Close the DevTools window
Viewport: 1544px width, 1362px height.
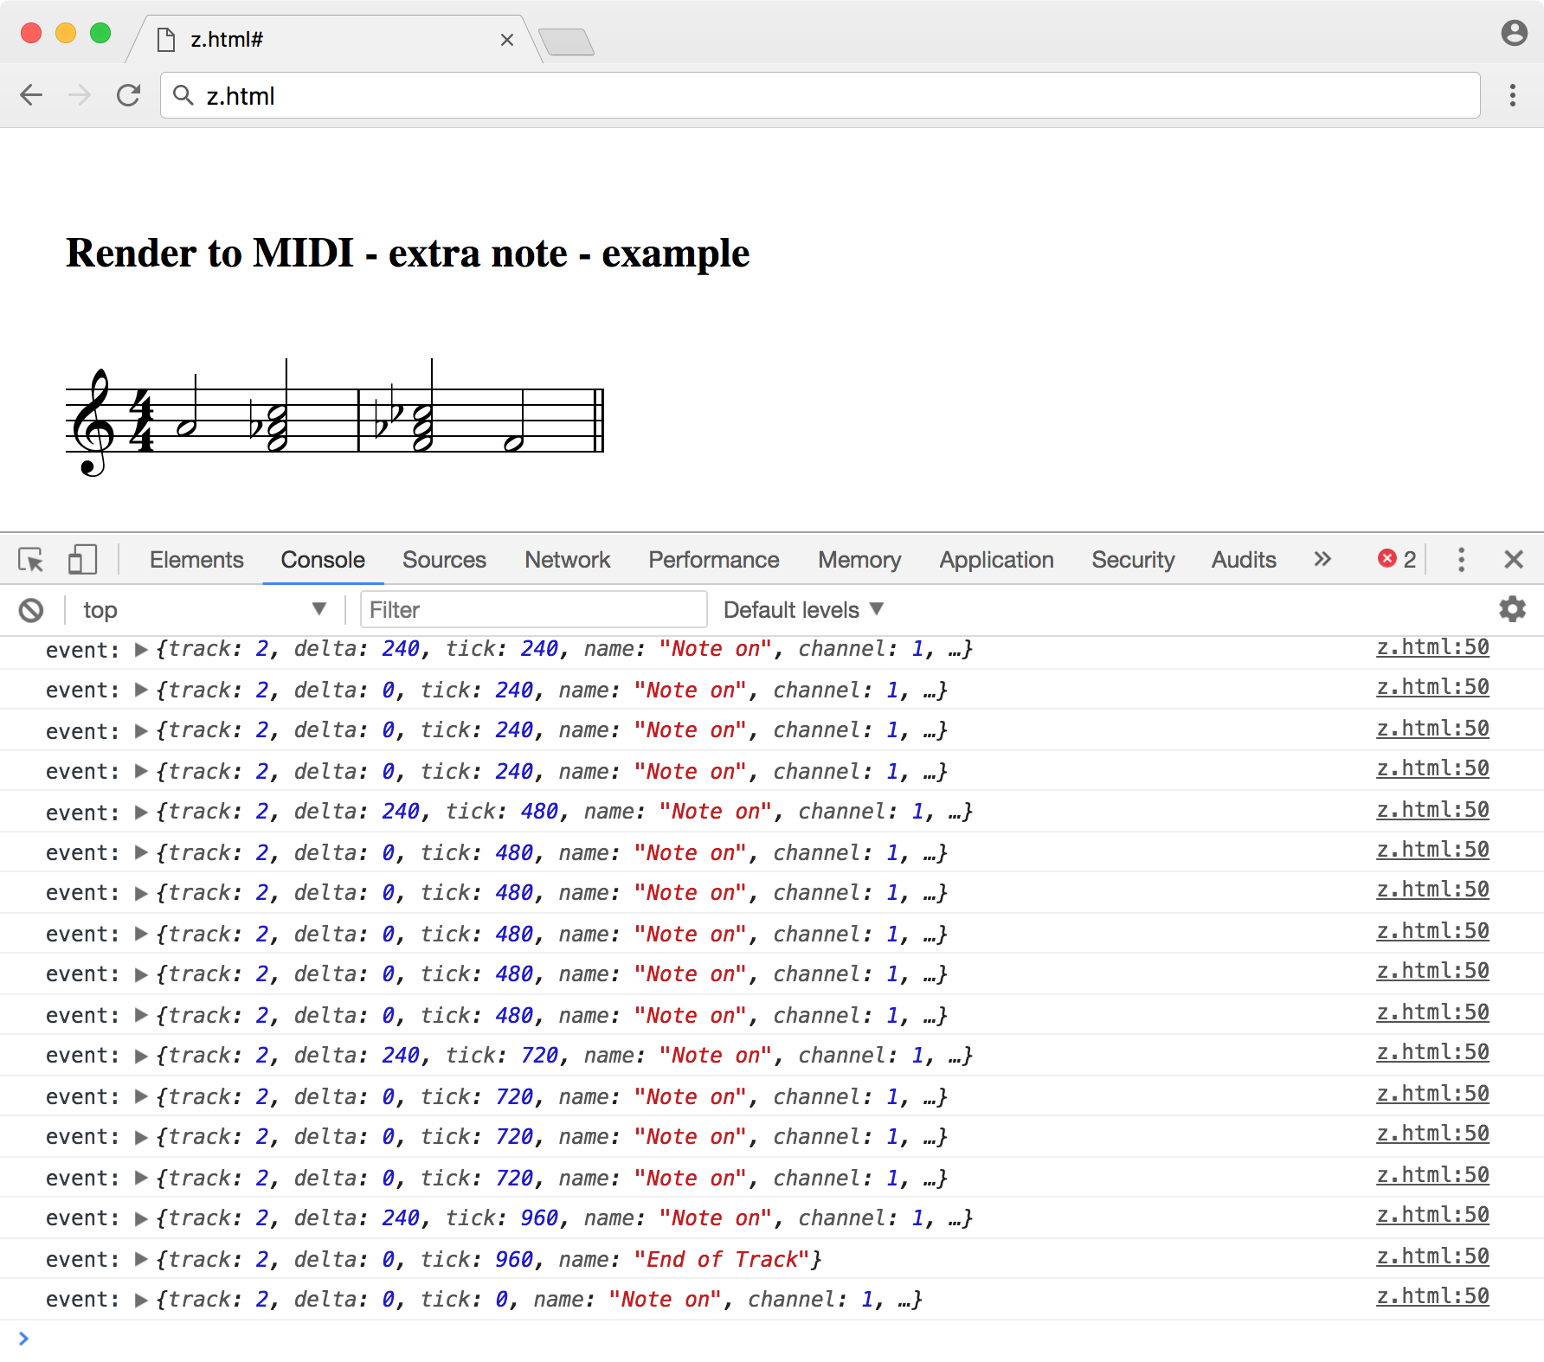1514,560
